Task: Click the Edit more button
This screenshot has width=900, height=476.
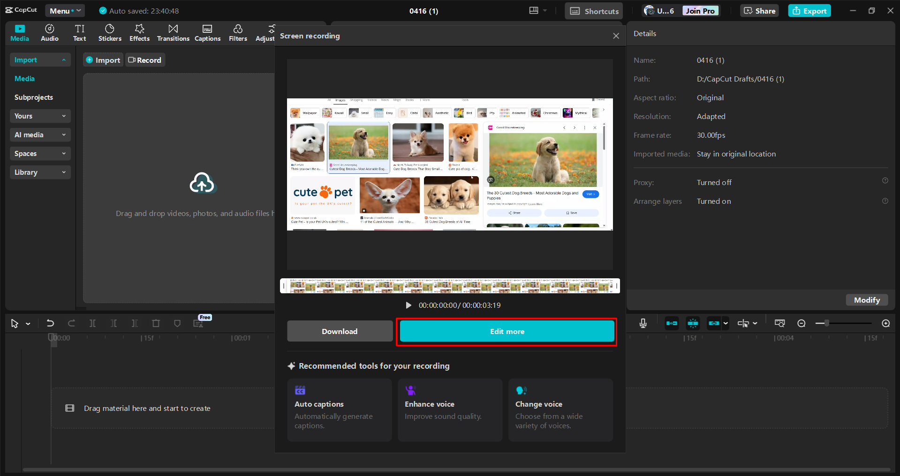Action: (x=506, y=331)
